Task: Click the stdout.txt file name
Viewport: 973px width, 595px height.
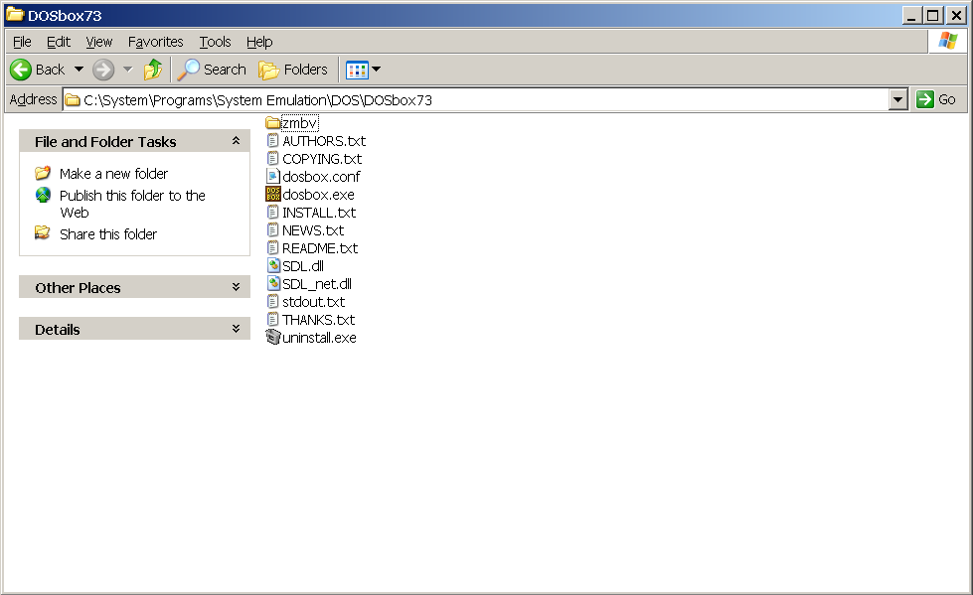Action: pyautogui.click(x=314, y=302)
